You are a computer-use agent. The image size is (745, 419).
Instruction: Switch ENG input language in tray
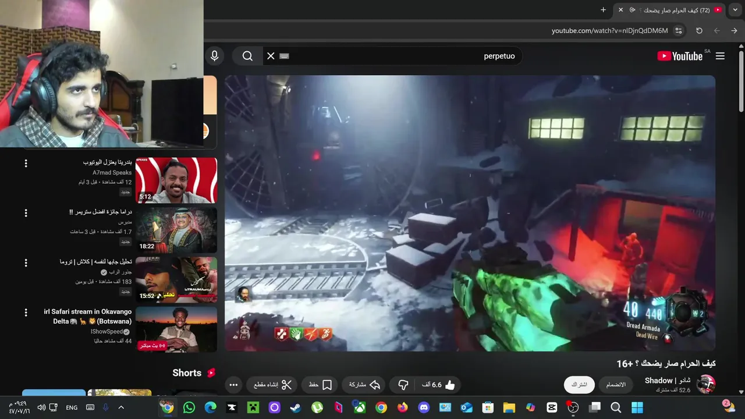coord(72,407)
